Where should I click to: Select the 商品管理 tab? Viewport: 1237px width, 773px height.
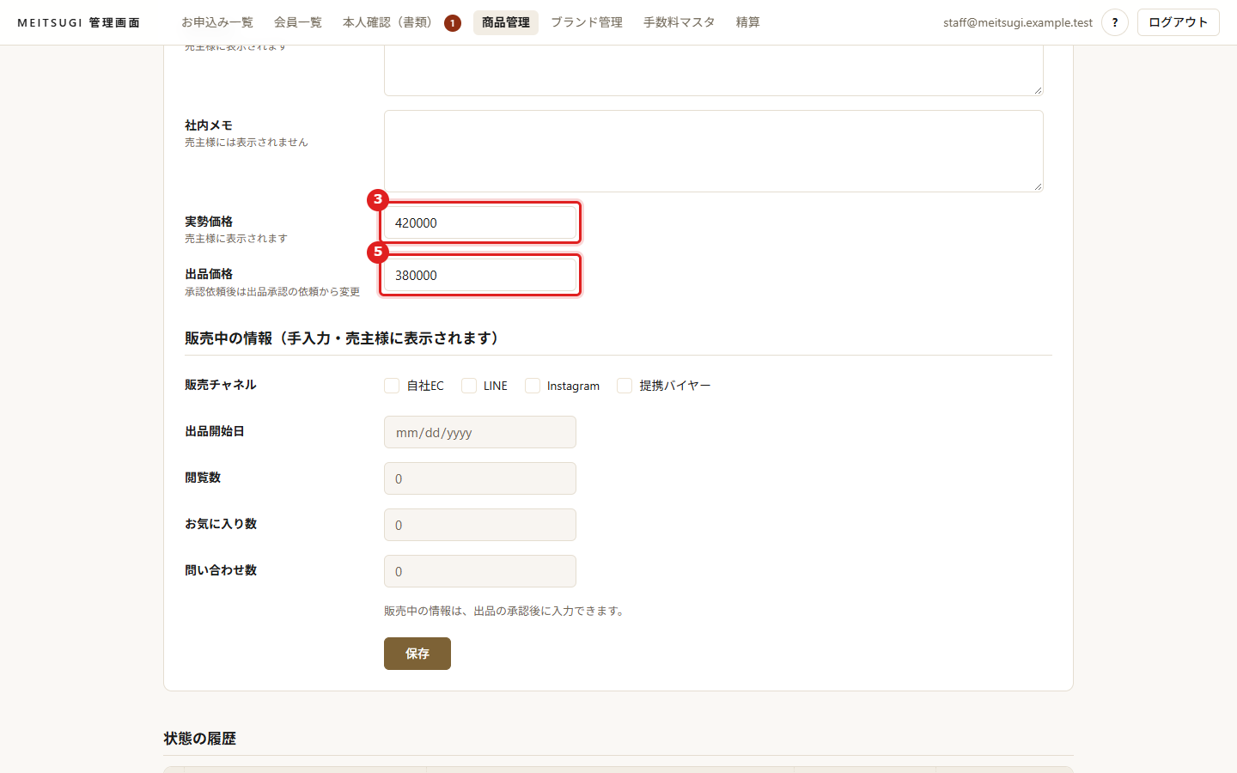506,22
